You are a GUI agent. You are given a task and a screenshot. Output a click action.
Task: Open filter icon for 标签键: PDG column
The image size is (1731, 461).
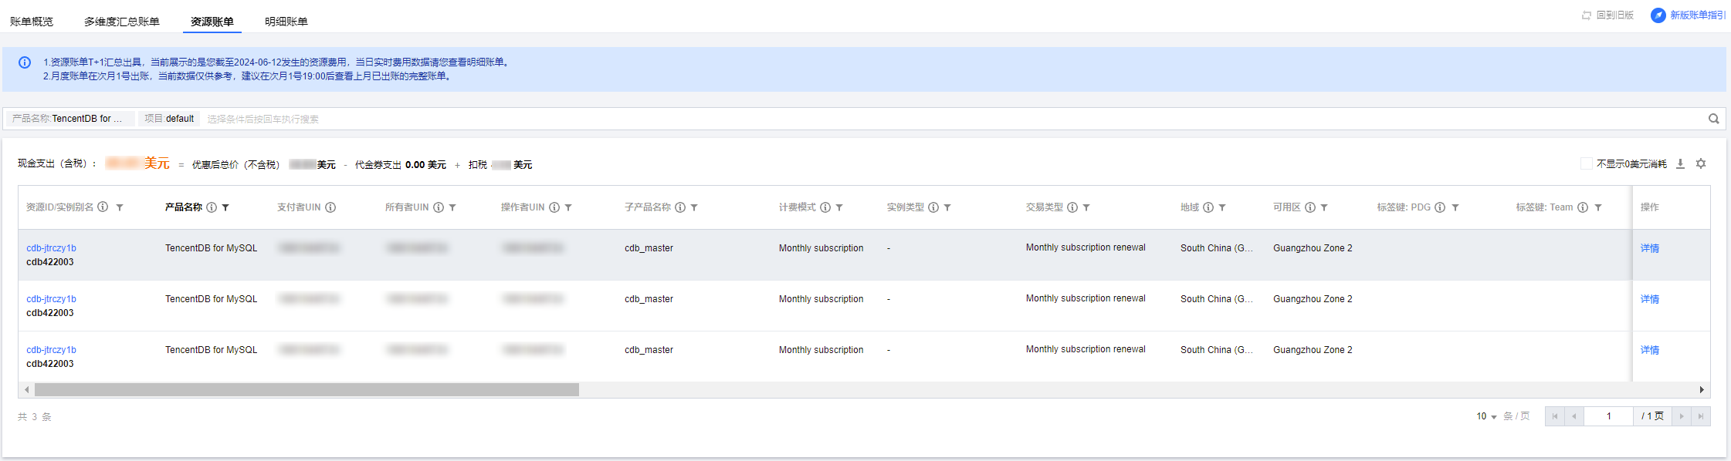(x=1455, y=207)
